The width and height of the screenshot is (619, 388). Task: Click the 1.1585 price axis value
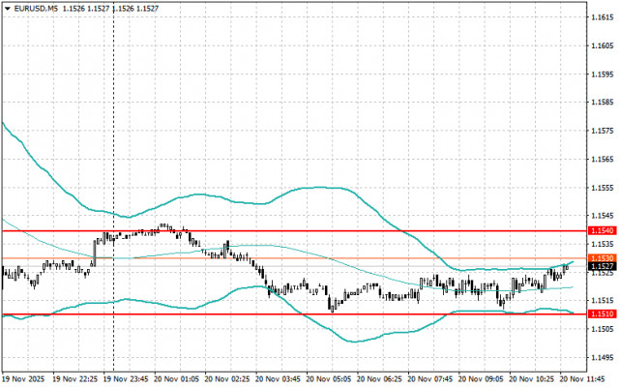(603, 103)
